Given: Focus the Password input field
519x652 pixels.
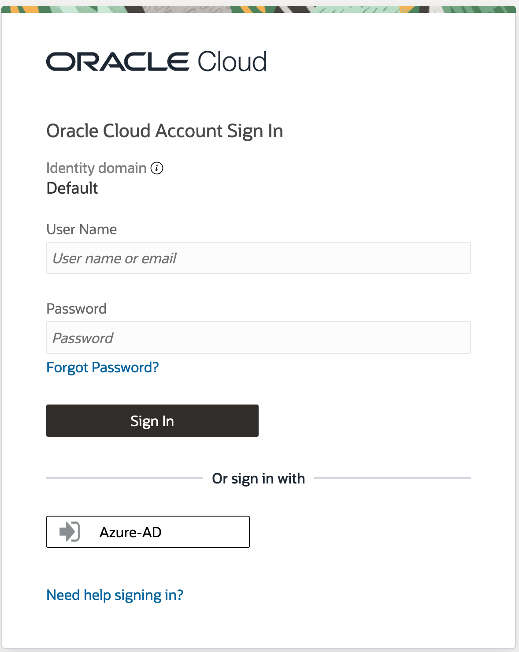Looking at the screenshot, I should [x=258, y=338].
